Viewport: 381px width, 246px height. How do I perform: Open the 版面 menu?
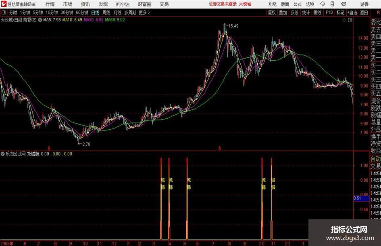[x=285, y=4]
